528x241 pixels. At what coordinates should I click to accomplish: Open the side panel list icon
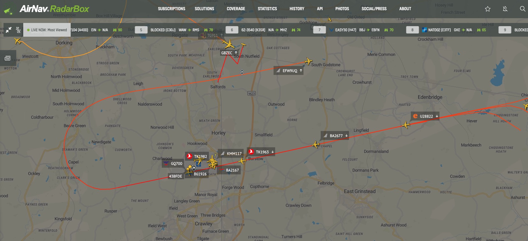[8, 58]
